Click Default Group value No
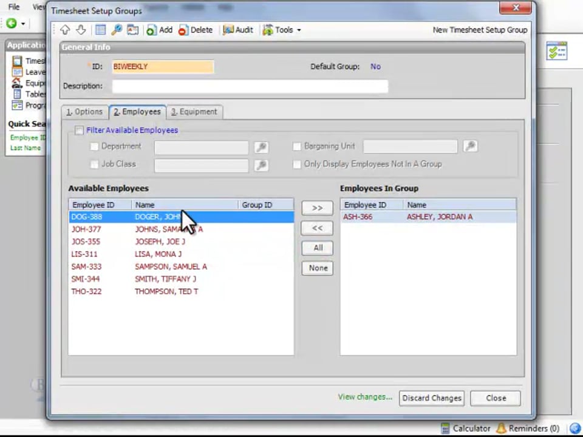This screenshot has height=437, width=583. pos(375,67)
